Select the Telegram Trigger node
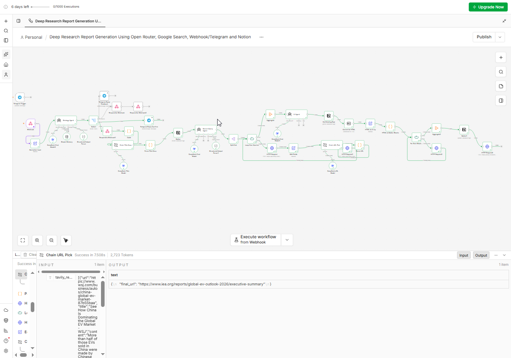 (x=20, y=97)
